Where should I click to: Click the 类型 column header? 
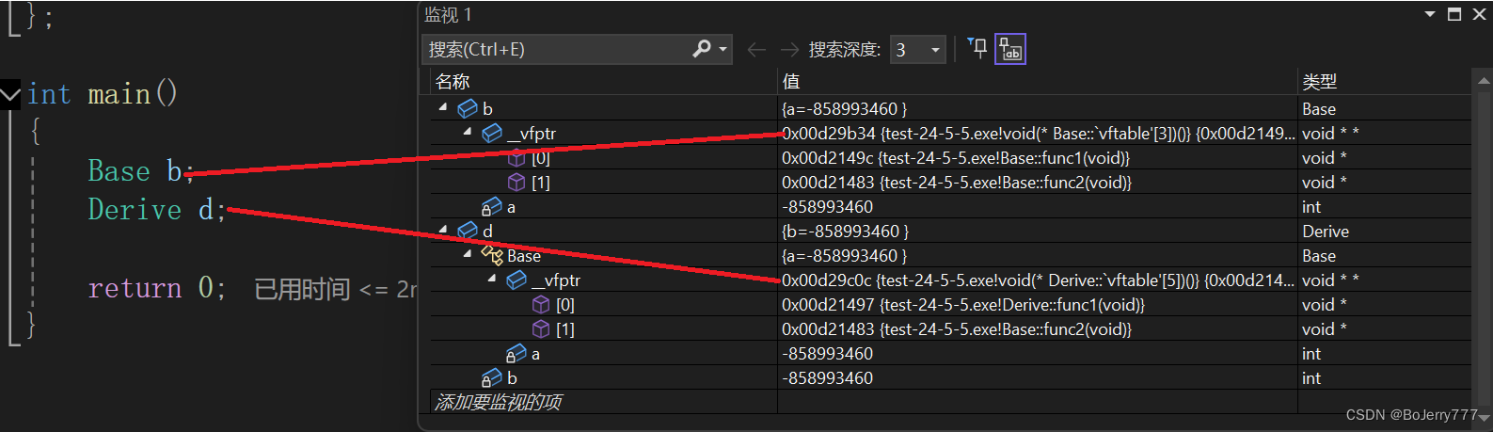[x=1384, y=82]
